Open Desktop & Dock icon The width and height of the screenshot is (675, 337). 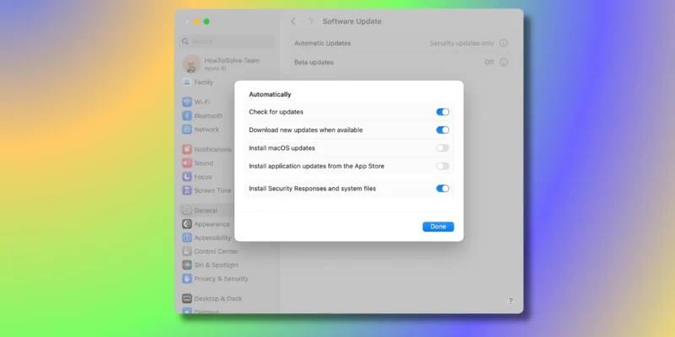click(x=186, y=298)
